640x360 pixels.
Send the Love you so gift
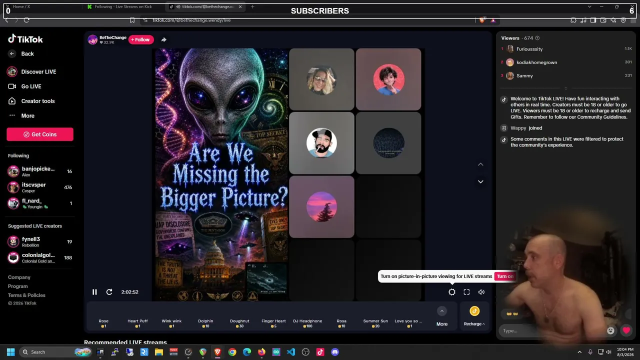click(x=408, y=318)
